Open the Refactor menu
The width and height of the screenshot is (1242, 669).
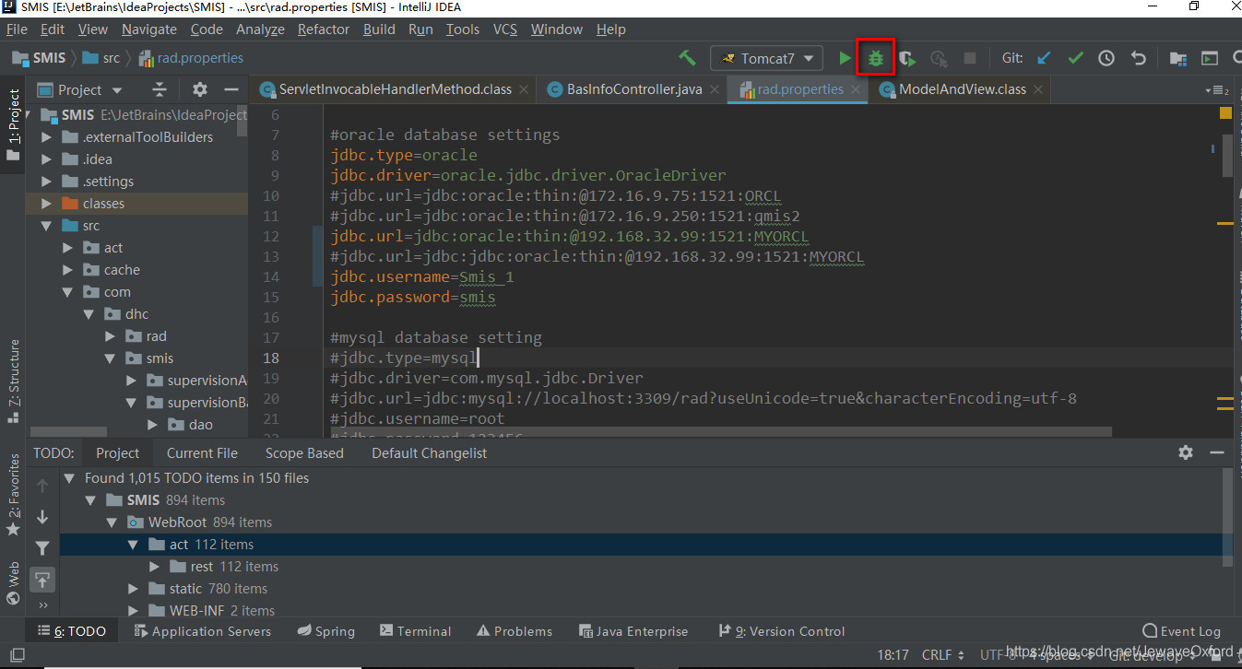[x=324, y=29]
